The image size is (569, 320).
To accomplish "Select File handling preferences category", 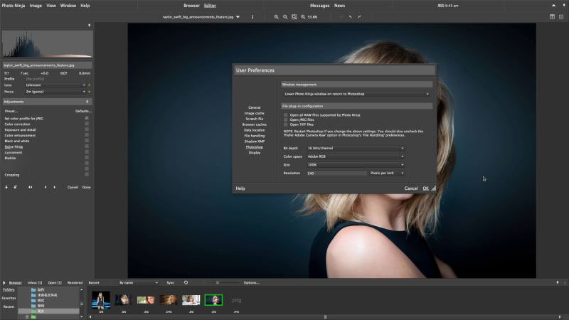I will click(255, 136).
